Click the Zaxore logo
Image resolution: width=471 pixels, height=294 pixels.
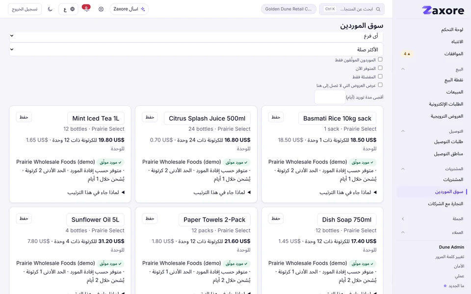click(x=443, y=10)
